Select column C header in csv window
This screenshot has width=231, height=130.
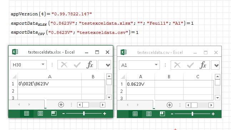(198, 77)
